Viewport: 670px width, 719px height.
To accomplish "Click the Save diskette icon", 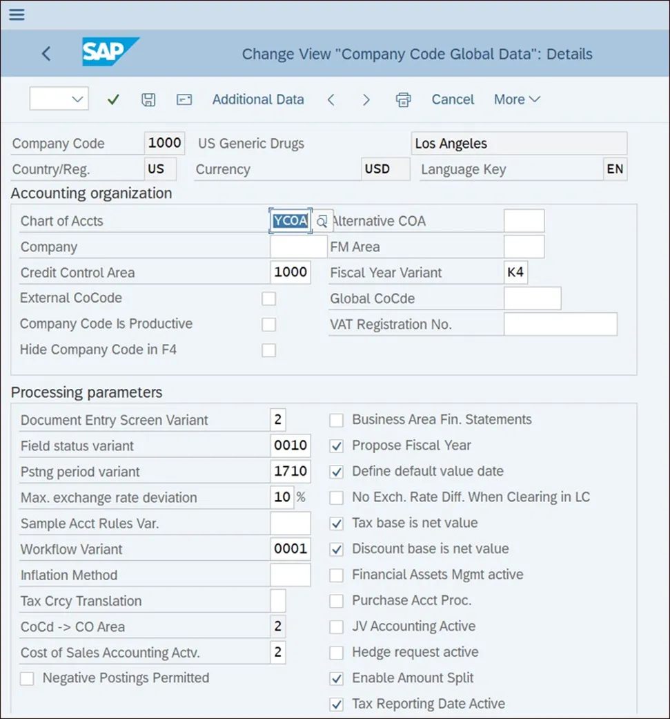I will (x=148, y=99).
